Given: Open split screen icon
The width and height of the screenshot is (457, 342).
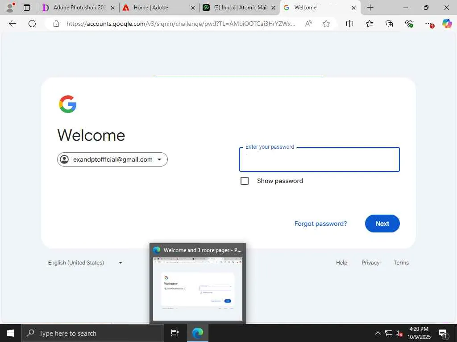Looking at the screenshot, I should [349, 24].
